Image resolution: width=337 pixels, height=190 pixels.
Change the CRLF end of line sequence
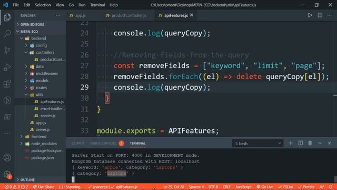226,187
